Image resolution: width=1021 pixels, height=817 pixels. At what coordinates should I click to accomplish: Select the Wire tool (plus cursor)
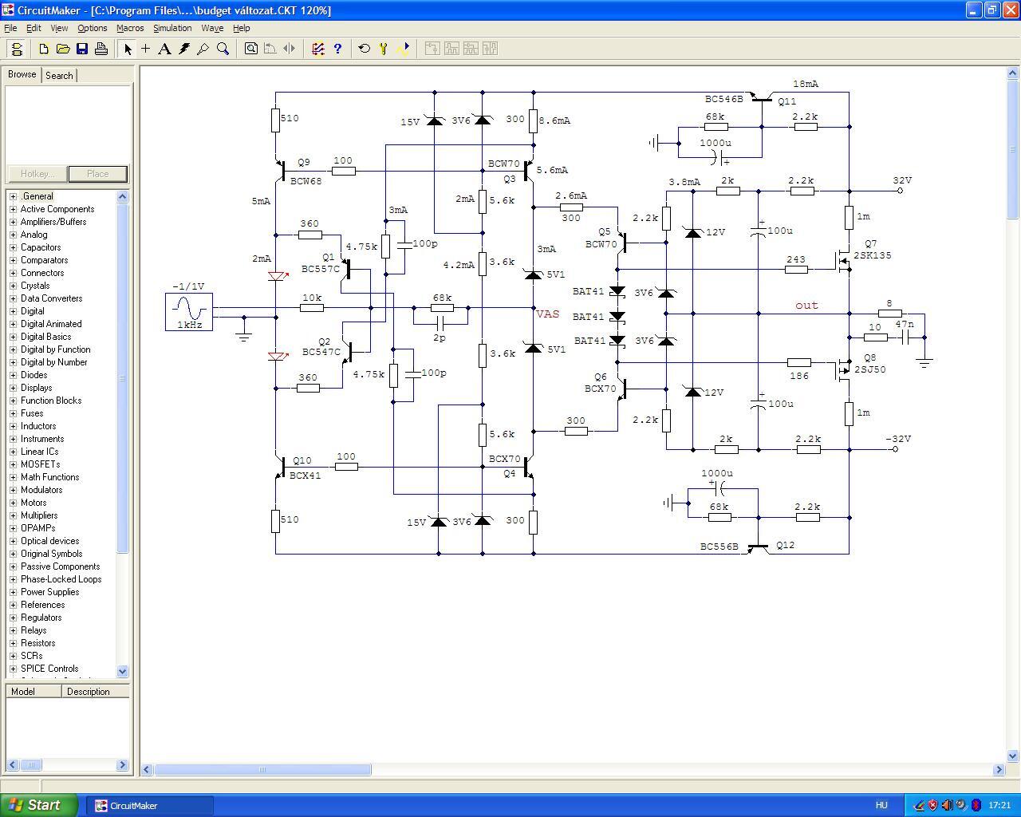[x=146, y=49]
